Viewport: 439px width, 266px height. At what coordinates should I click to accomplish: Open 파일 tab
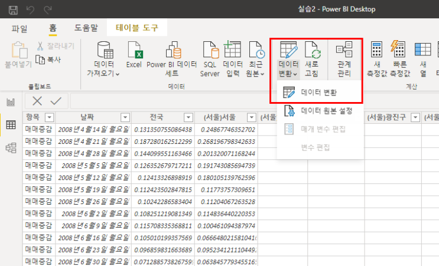[x=19, y=28]
